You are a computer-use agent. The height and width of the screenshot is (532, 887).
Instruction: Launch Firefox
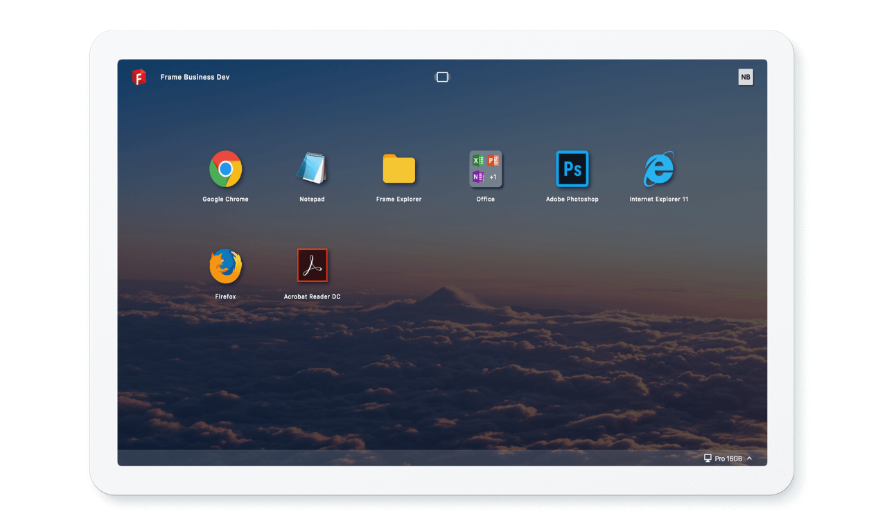225,265
